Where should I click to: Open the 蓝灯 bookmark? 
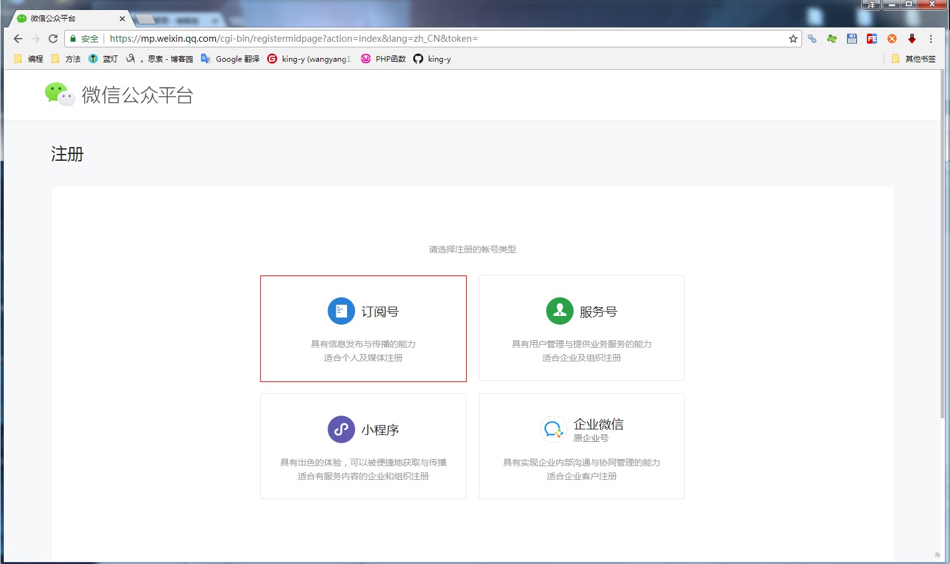tap(103, 59)
